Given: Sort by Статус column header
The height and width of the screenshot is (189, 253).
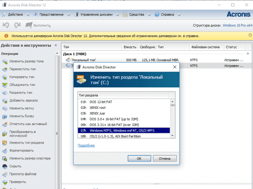Looking at the screenshot, I should click(x=235, y=47).
